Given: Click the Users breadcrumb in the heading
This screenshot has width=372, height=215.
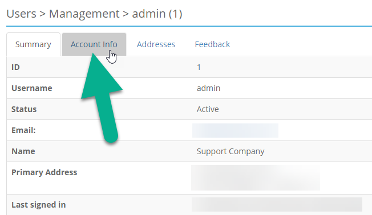Looking at the screenshot, I should pos(21,14).
